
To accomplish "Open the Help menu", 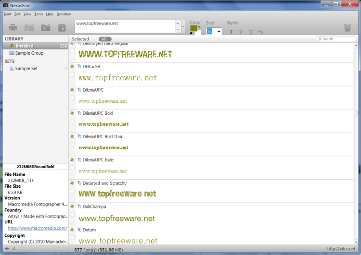I will pyautogui.click(x=50, y=14).
